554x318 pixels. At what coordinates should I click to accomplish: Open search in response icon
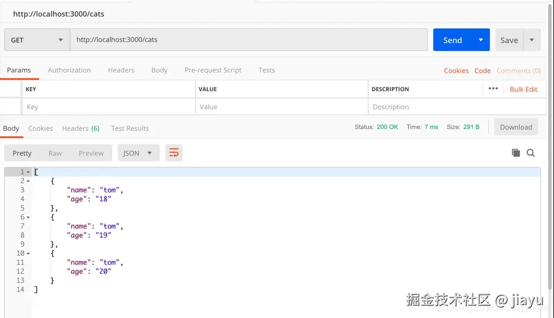[x=531, y=153]
